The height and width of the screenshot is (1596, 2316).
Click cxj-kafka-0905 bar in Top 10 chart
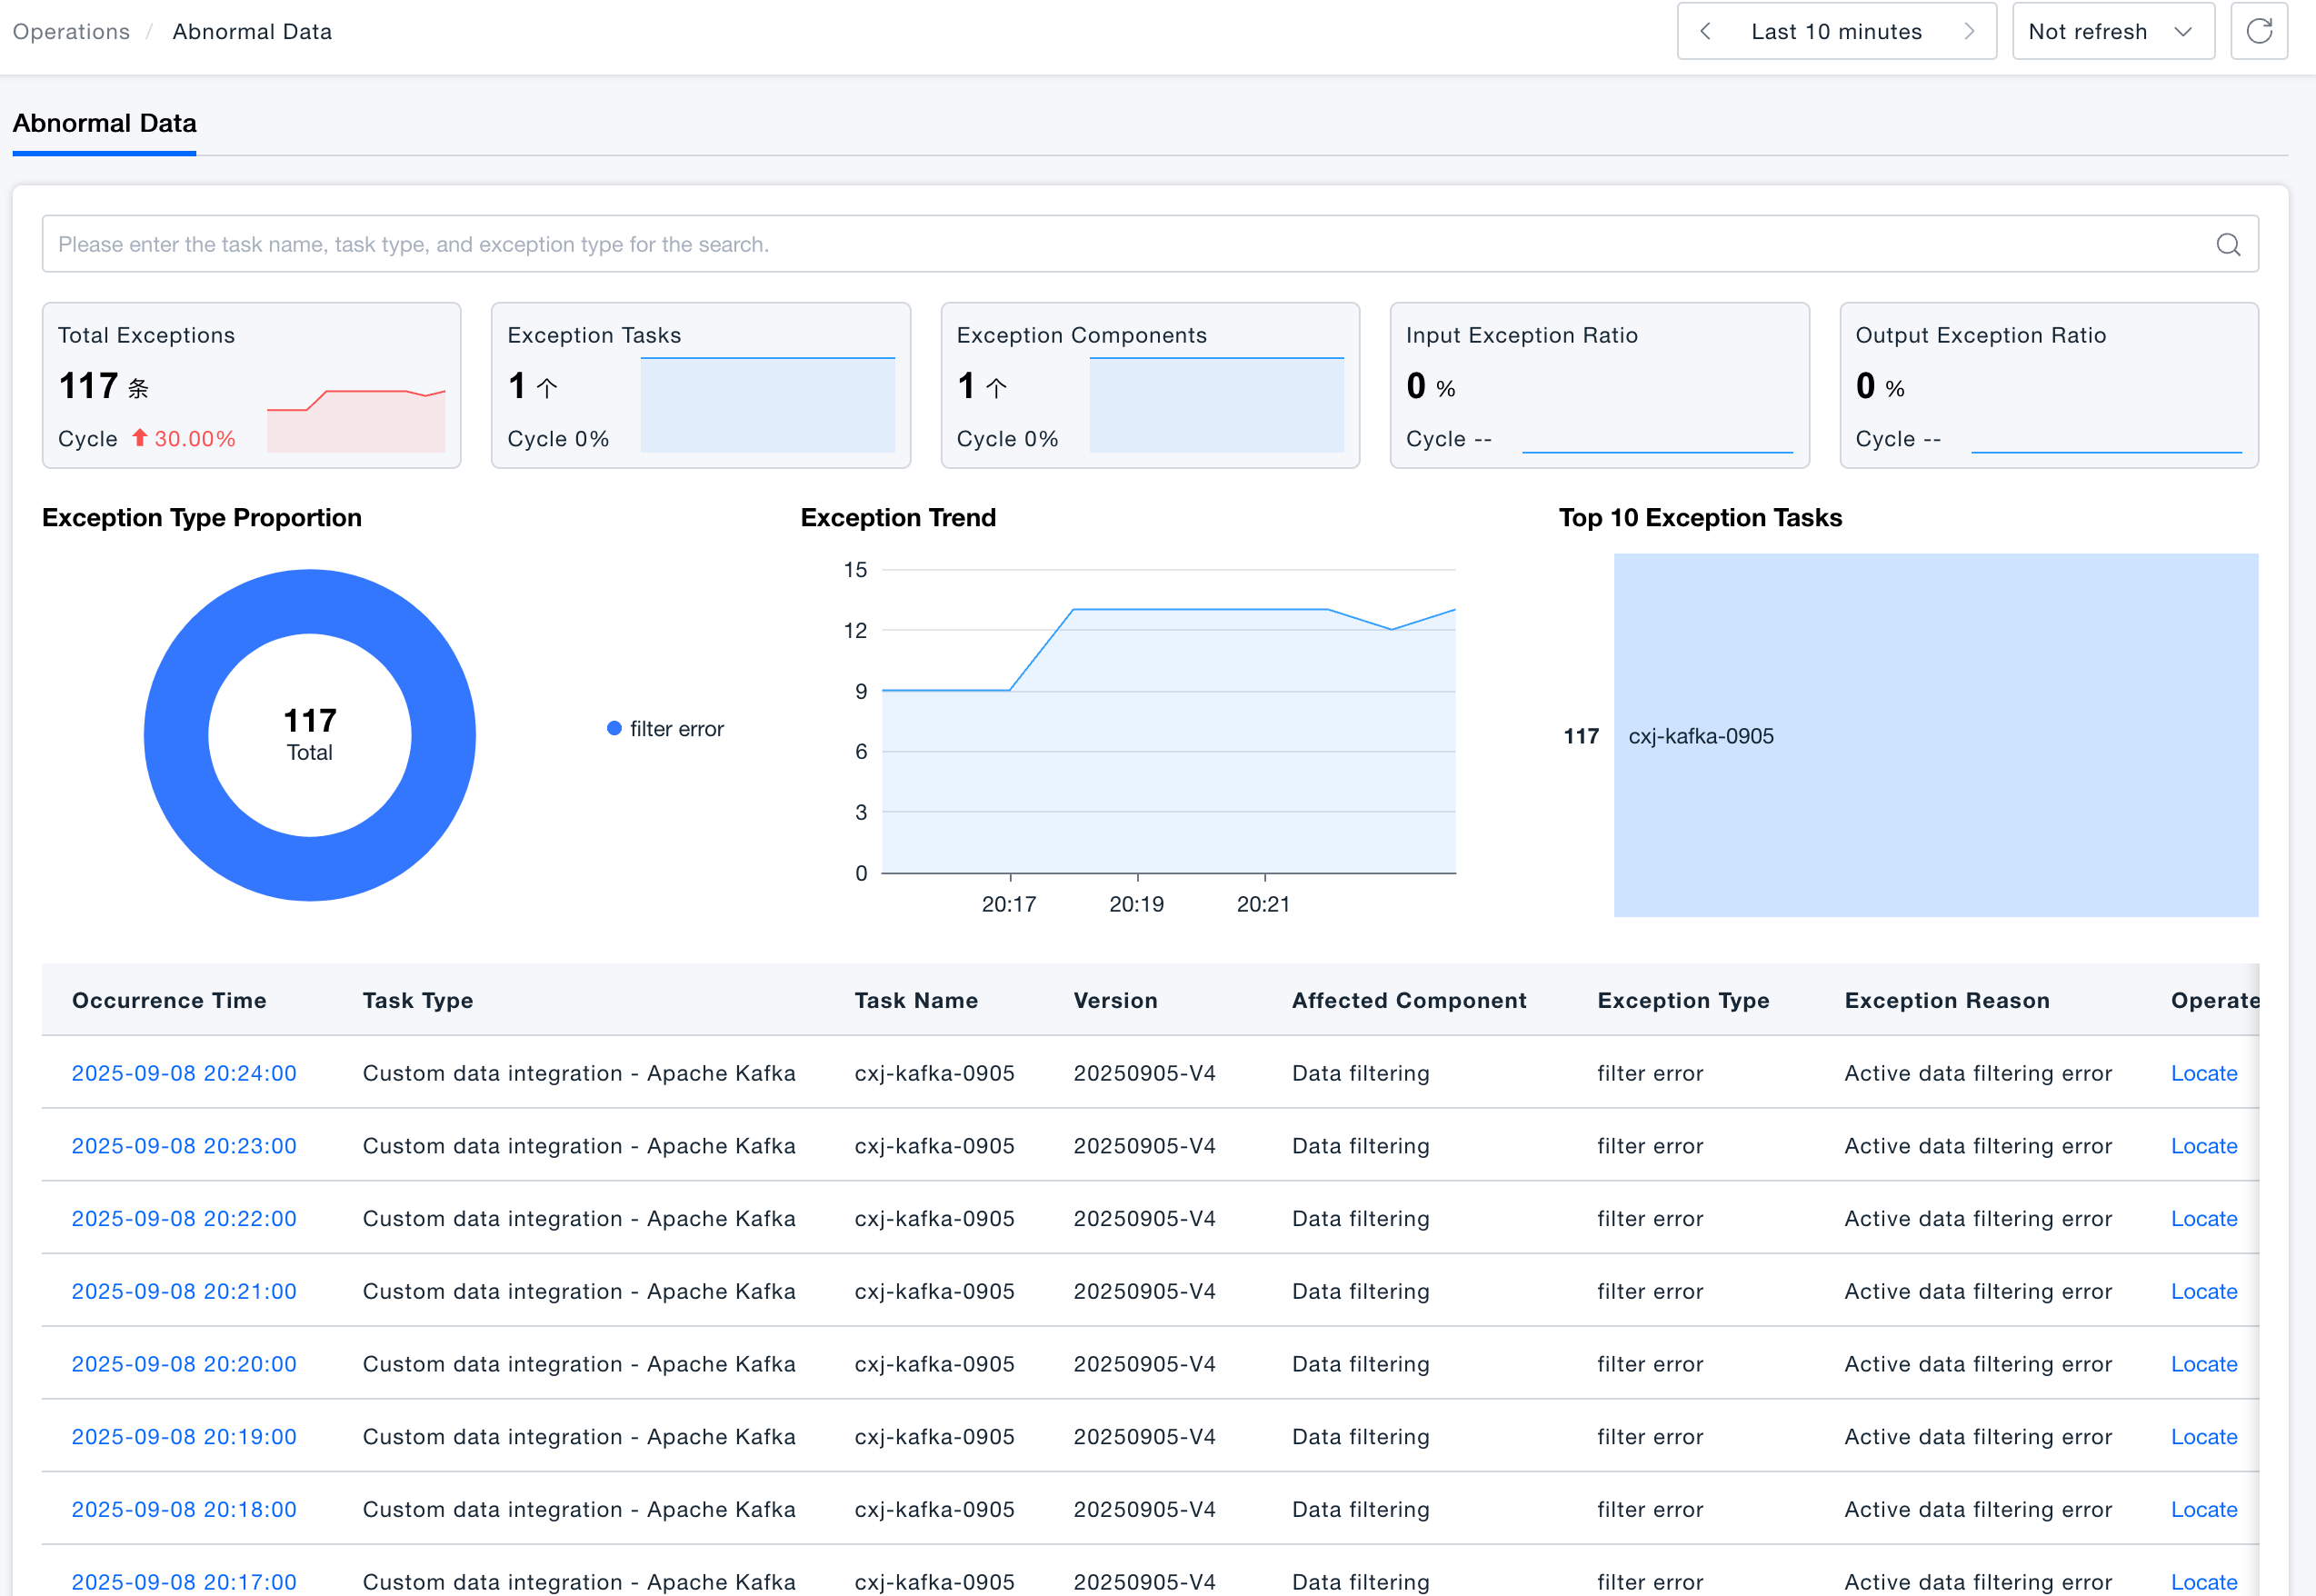point(1935,735)
